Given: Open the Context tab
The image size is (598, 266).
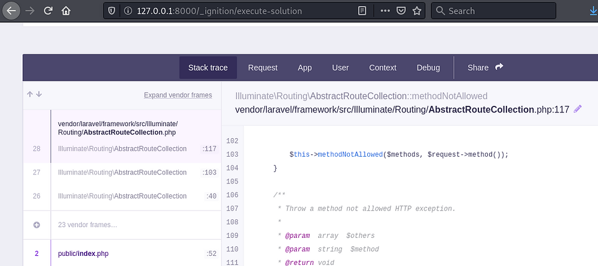Looking at the screenshot, I should 383,68.
